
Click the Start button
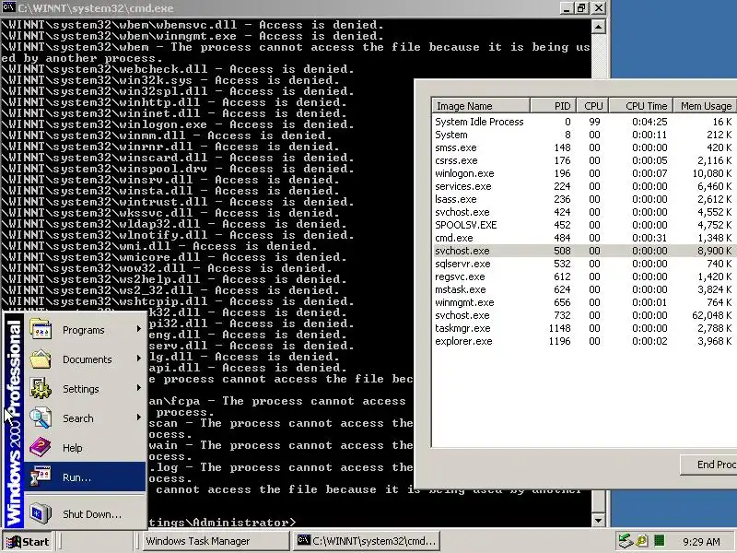(x=27, y=541)
